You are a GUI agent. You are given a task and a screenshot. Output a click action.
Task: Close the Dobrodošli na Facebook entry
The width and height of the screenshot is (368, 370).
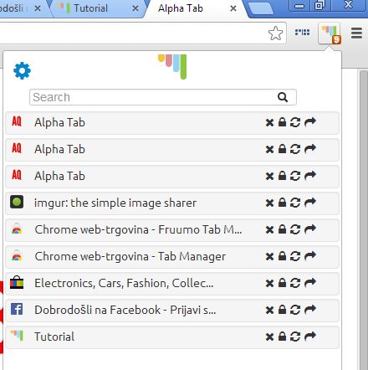point(269,310)
